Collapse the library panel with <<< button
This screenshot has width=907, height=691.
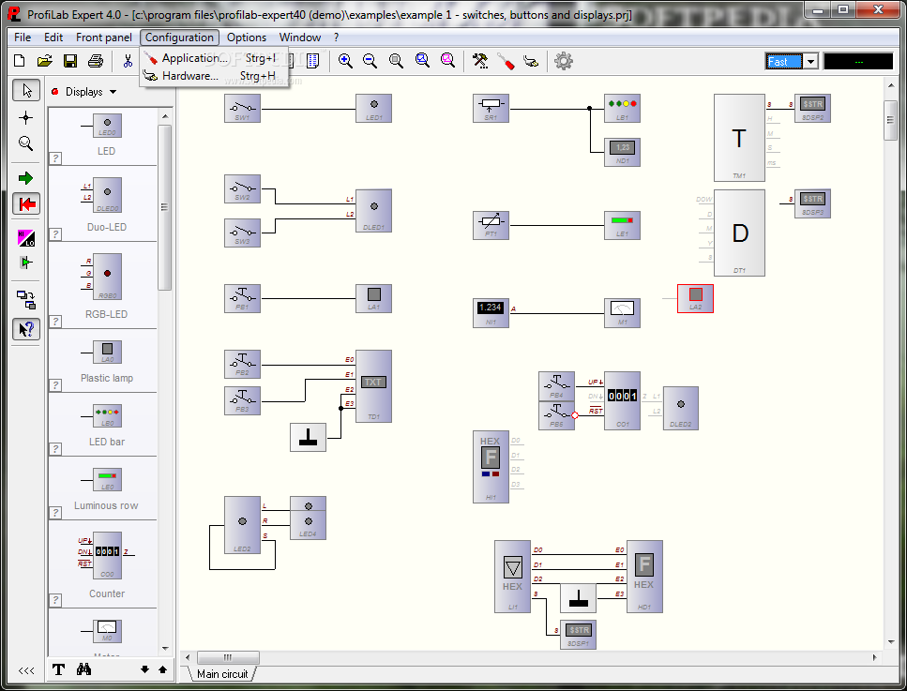point(26,670)
